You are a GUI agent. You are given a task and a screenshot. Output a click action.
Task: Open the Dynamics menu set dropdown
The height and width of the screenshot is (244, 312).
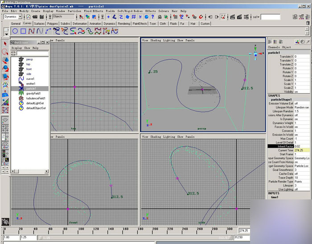click(x=13, y=17)
